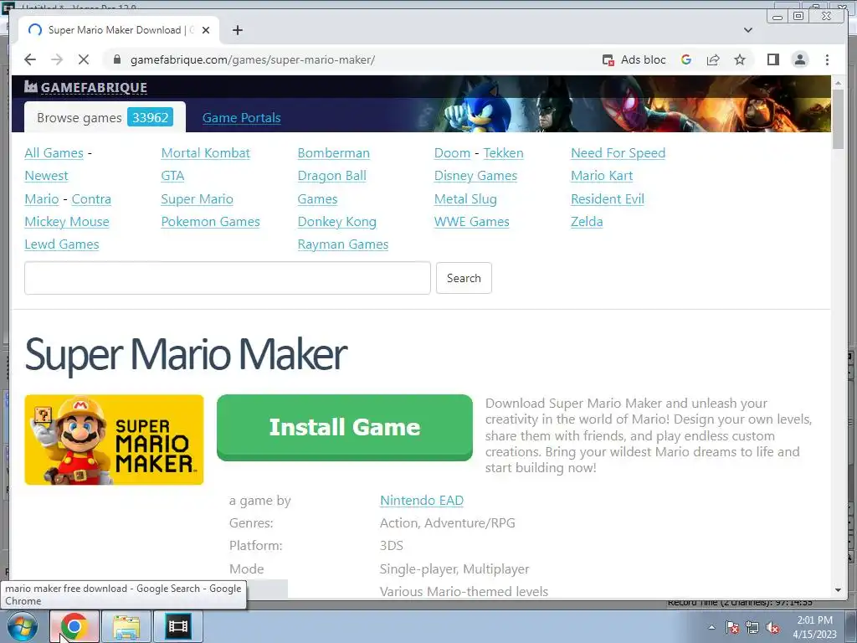Open the Rayman Games link
857x643 pixels.
pyautogui.click(x=342, y=244)
